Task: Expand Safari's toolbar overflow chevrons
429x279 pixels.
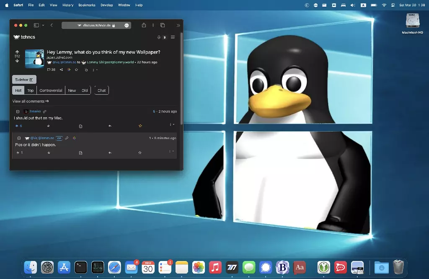Action: pos(178,26)
